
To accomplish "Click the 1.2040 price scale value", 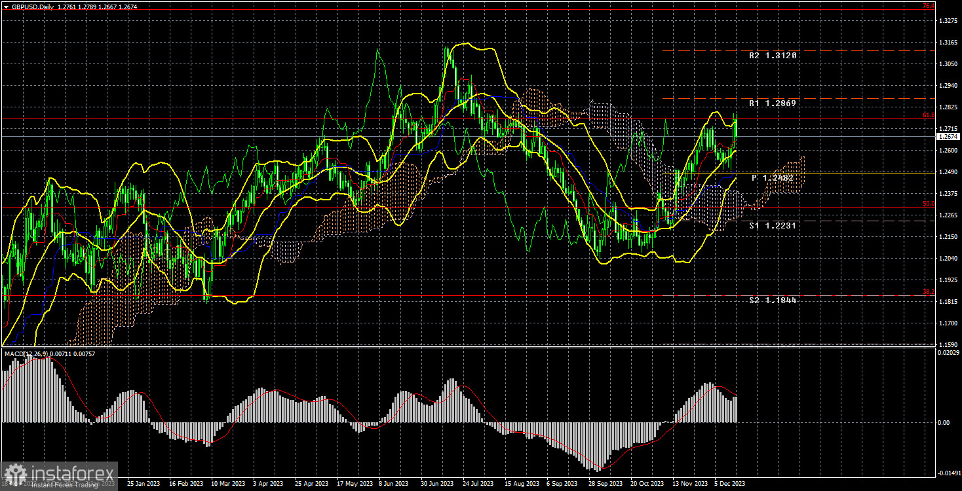I will tap(947, 259).
